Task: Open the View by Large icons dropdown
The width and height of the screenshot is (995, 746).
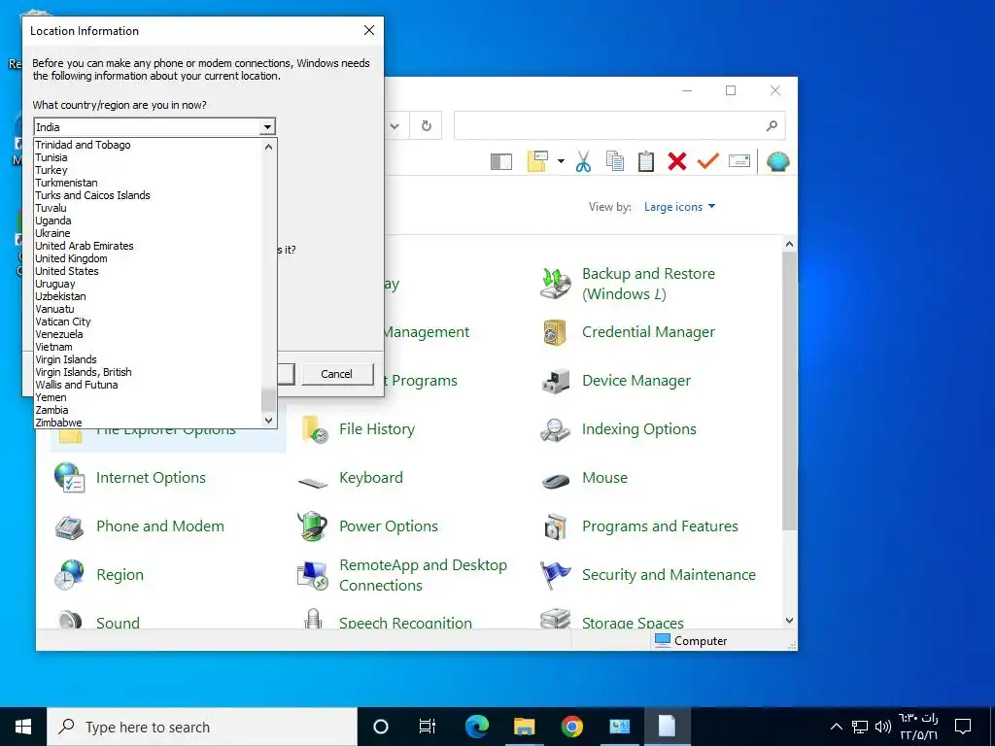Action: (x=679, y=207)
